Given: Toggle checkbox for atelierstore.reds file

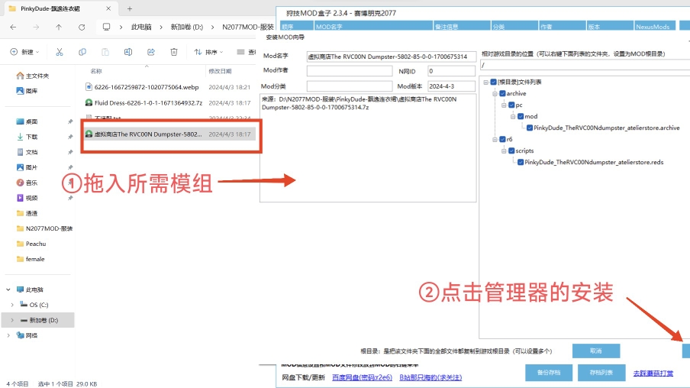Looking at the screenshot, I should (520, 162).
